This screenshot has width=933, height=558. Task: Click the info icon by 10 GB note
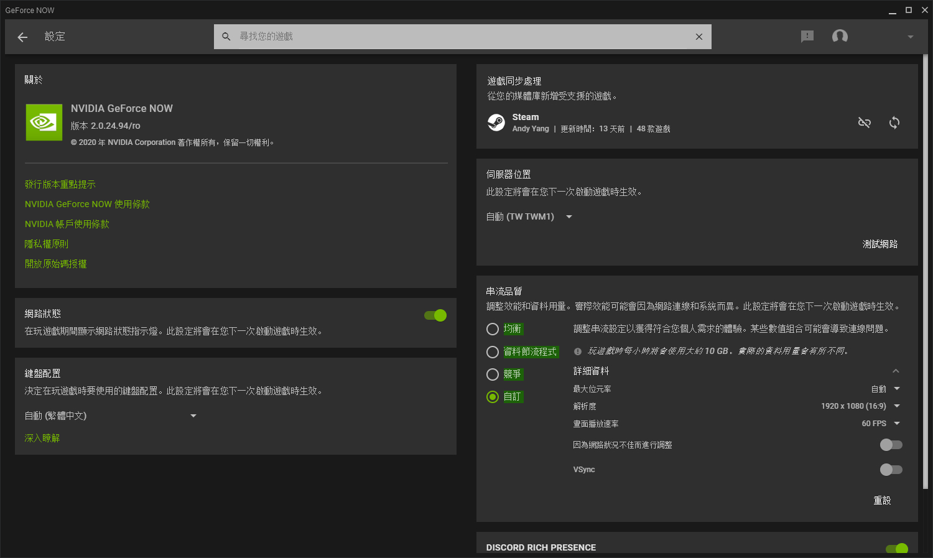[x=578, y=351]
